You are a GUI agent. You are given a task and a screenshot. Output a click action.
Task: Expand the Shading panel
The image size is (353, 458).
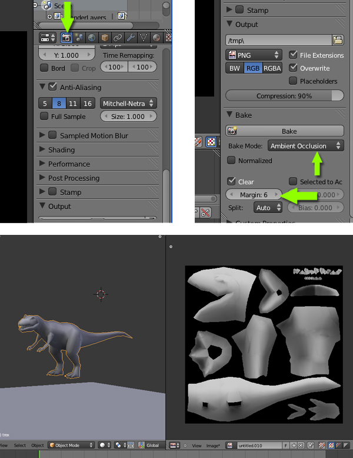[42, 150]
